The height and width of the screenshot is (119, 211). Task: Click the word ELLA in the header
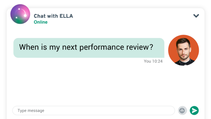[x=66, y=16]
